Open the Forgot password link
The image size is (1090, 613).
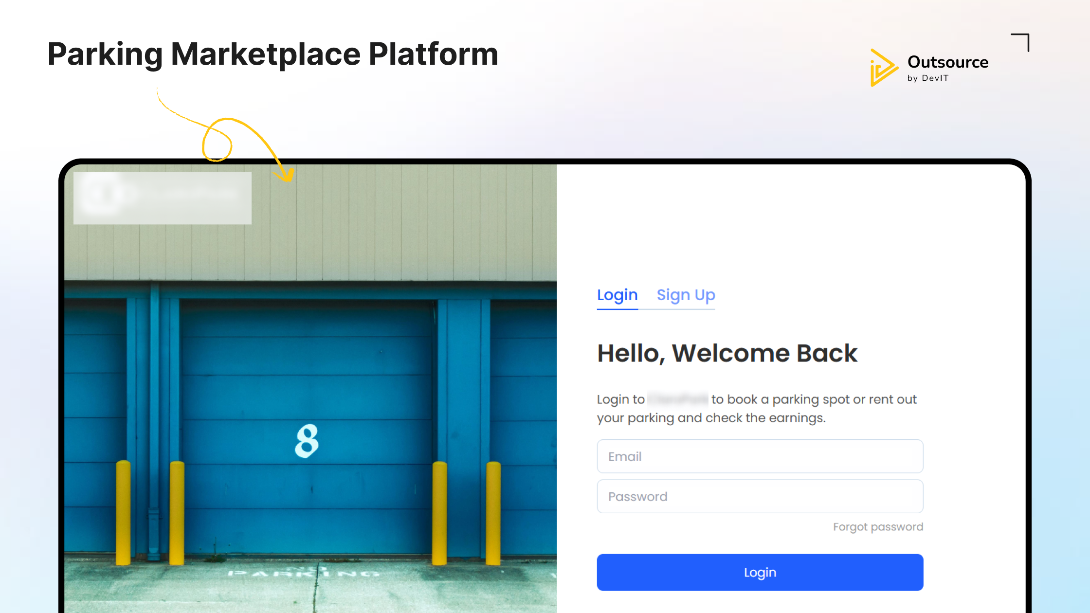[878, 527]
